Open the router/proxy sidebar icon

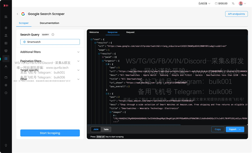tap(6, 35)
